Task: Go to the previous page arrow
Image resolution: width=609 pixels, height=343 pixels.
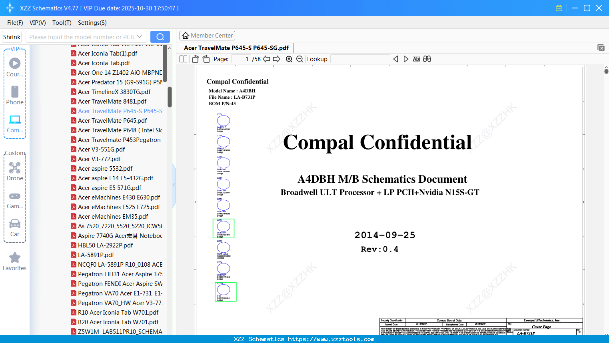Action: [x=266, y=59]
